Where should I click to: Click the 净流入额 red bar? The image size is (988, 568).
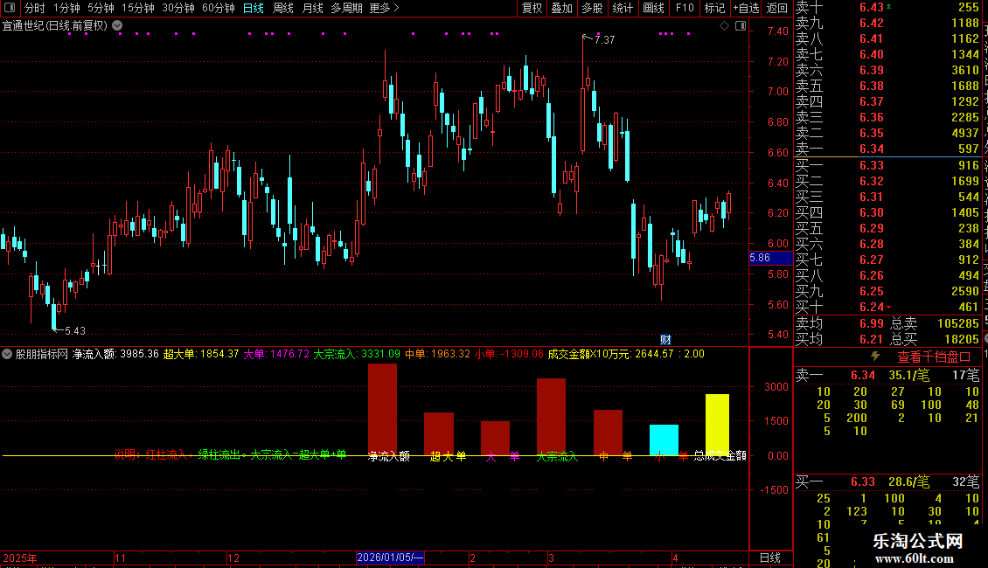pyautogui.click(x=382, y=409)
